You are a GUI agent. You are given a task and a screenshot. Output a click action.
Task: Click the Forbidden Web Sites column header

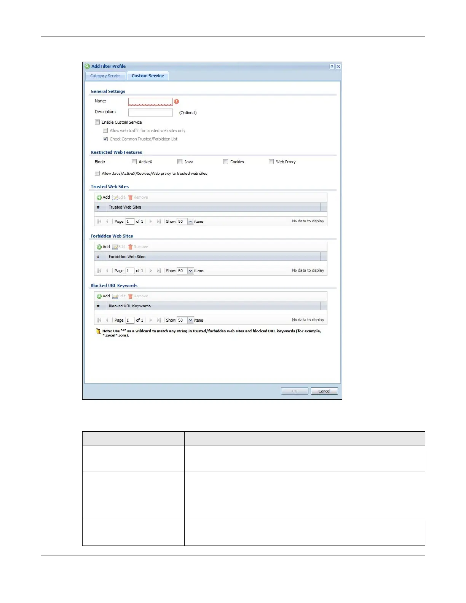pyautogui.click(x=214, y=257)
